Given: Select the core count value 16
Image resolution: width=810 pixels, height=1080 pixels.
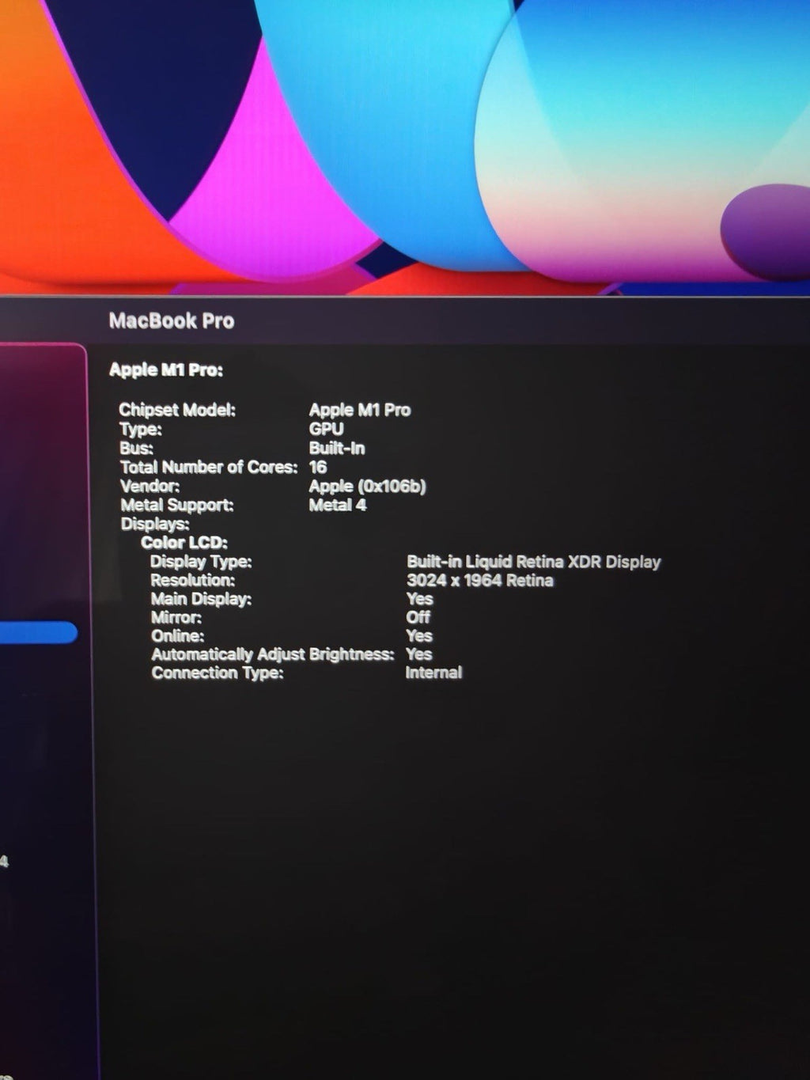Looking at the screenshot, I should click(x=317, y=467).
